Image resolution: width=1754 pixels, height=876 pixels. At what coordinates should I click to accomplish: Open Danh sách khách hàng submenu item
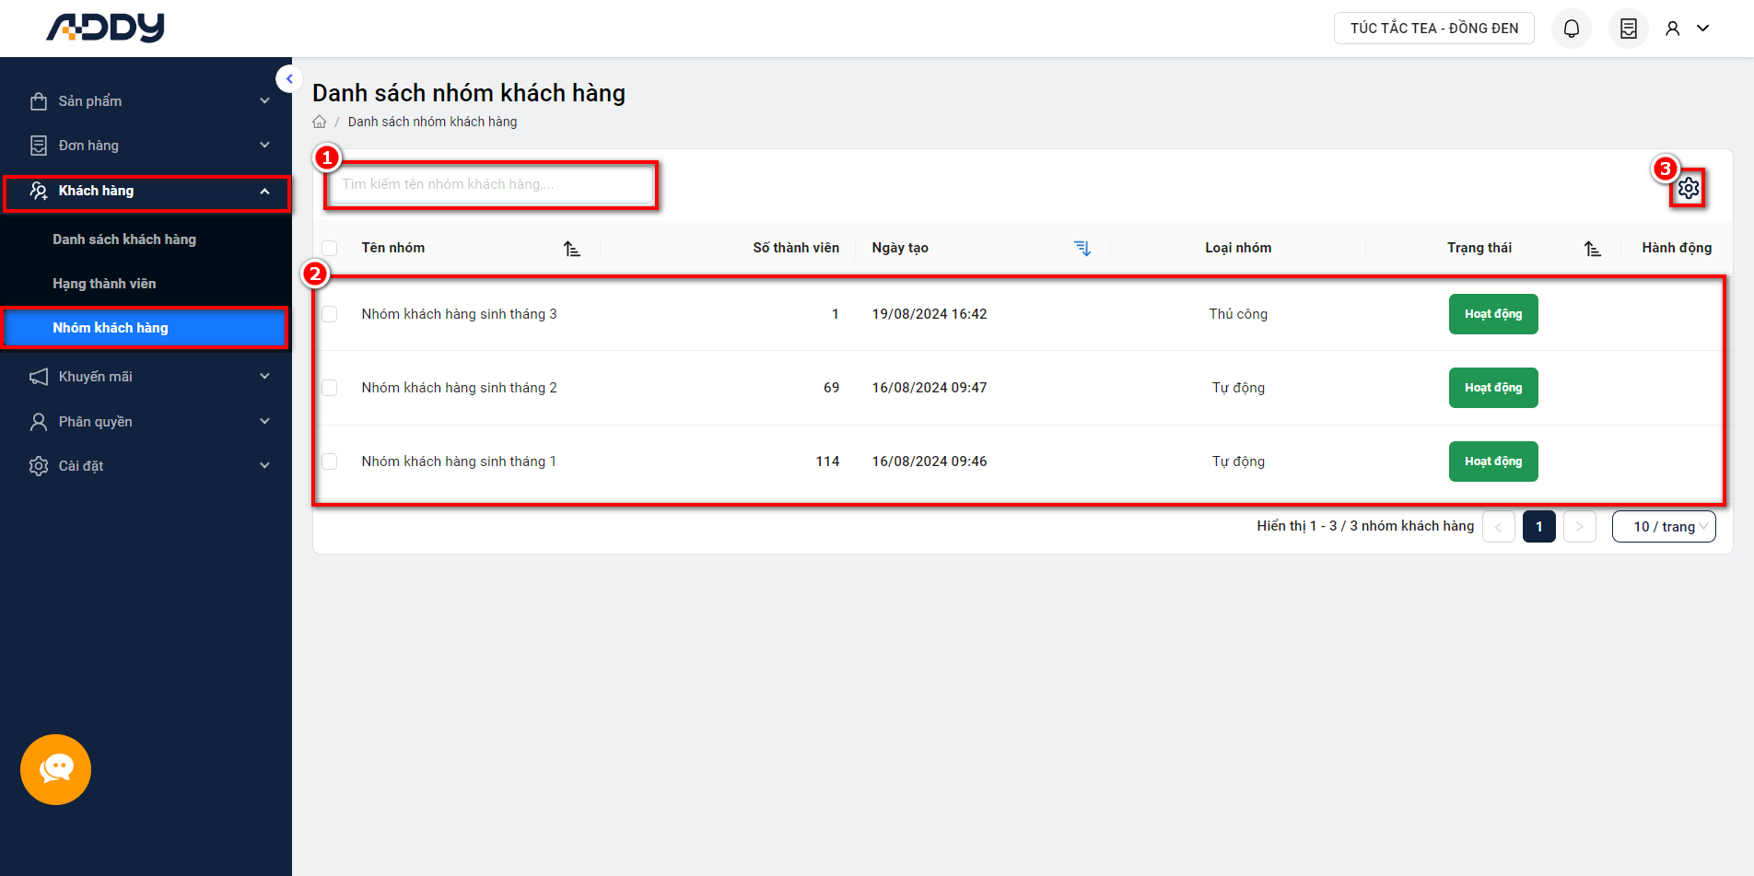click(x=124, y=239)
